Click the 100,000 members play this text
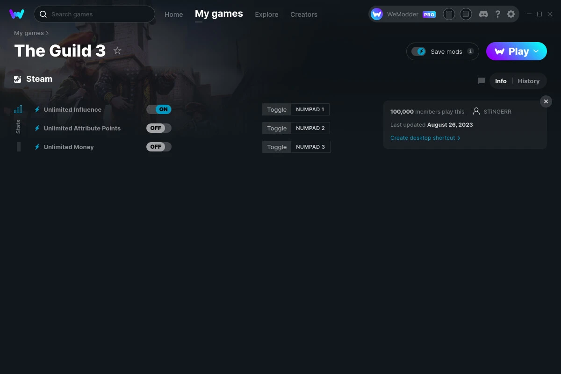561x374 pixels. [427, 112]
